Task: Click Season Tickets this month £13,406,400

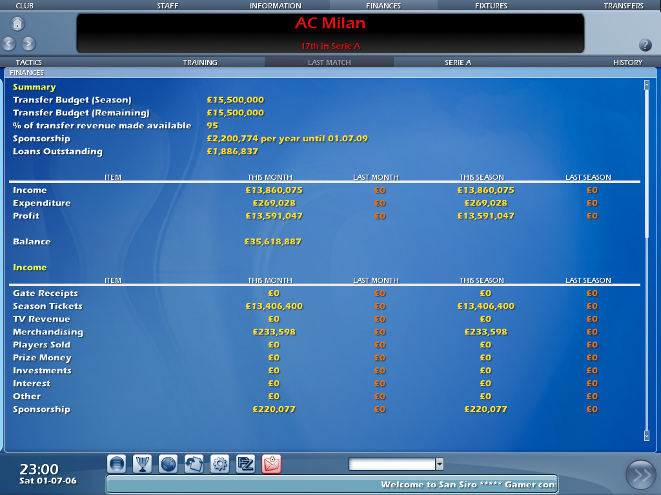Action: point(274,306)
